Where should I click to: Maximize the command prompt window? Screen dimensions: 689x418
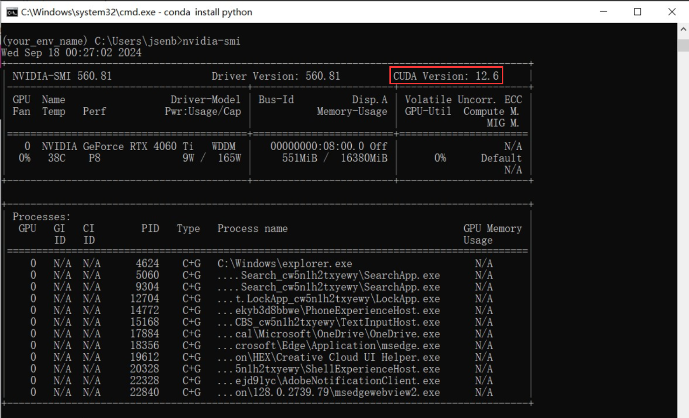pyautogui.click(x=637, y=12)
